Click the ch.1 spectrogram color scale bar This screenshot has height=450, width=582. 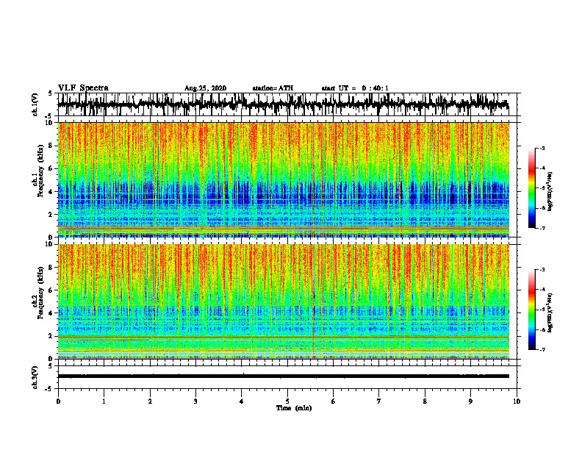pyautogui.click(x=531, y=188)
